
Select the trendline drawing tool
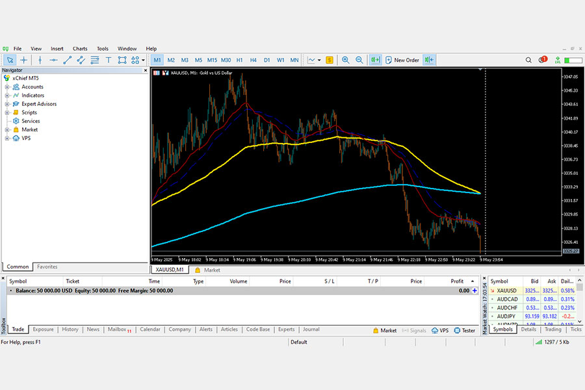pos(68,60)
